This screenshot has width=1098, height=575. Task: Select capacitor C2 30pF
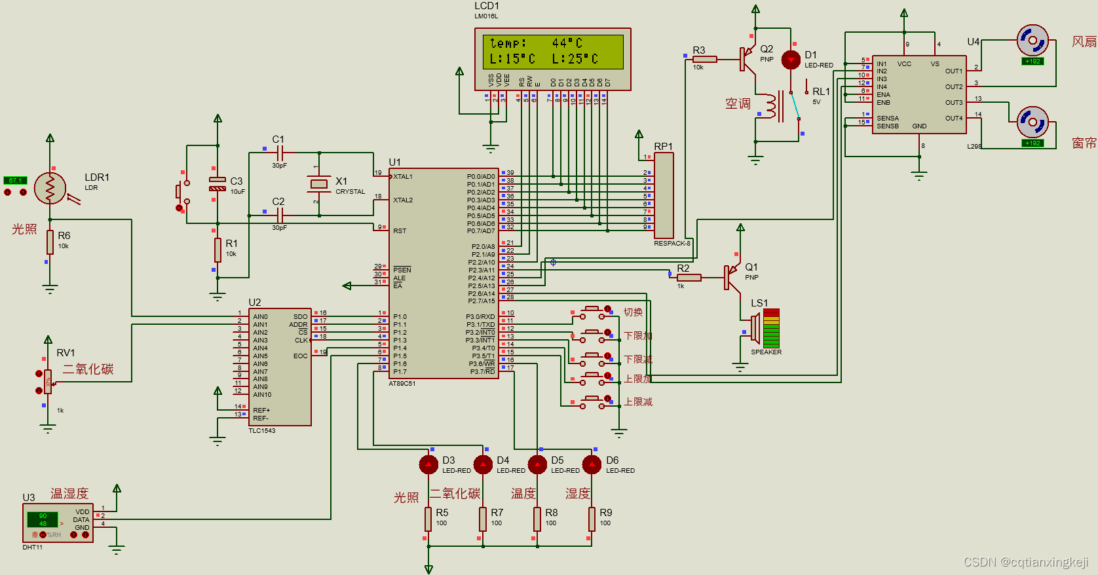[280, 215]
